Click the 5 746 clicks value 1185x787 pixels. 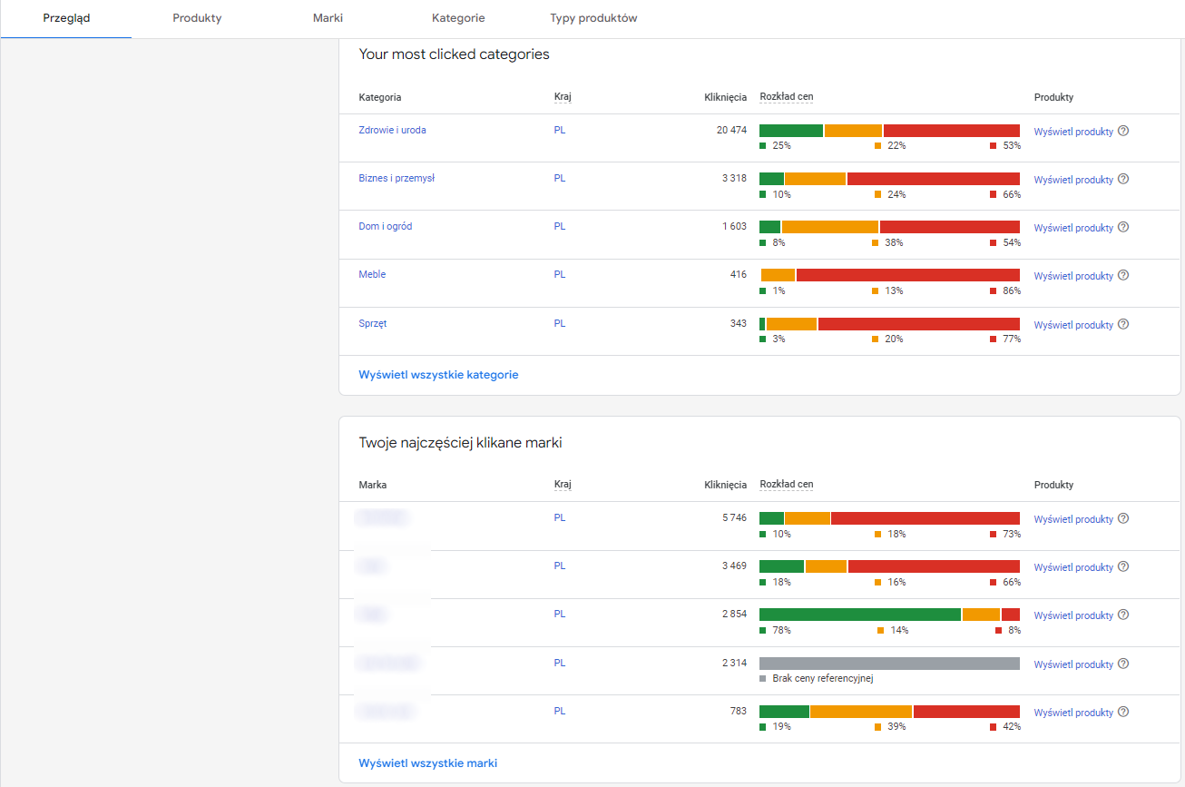tap(734, 517)
